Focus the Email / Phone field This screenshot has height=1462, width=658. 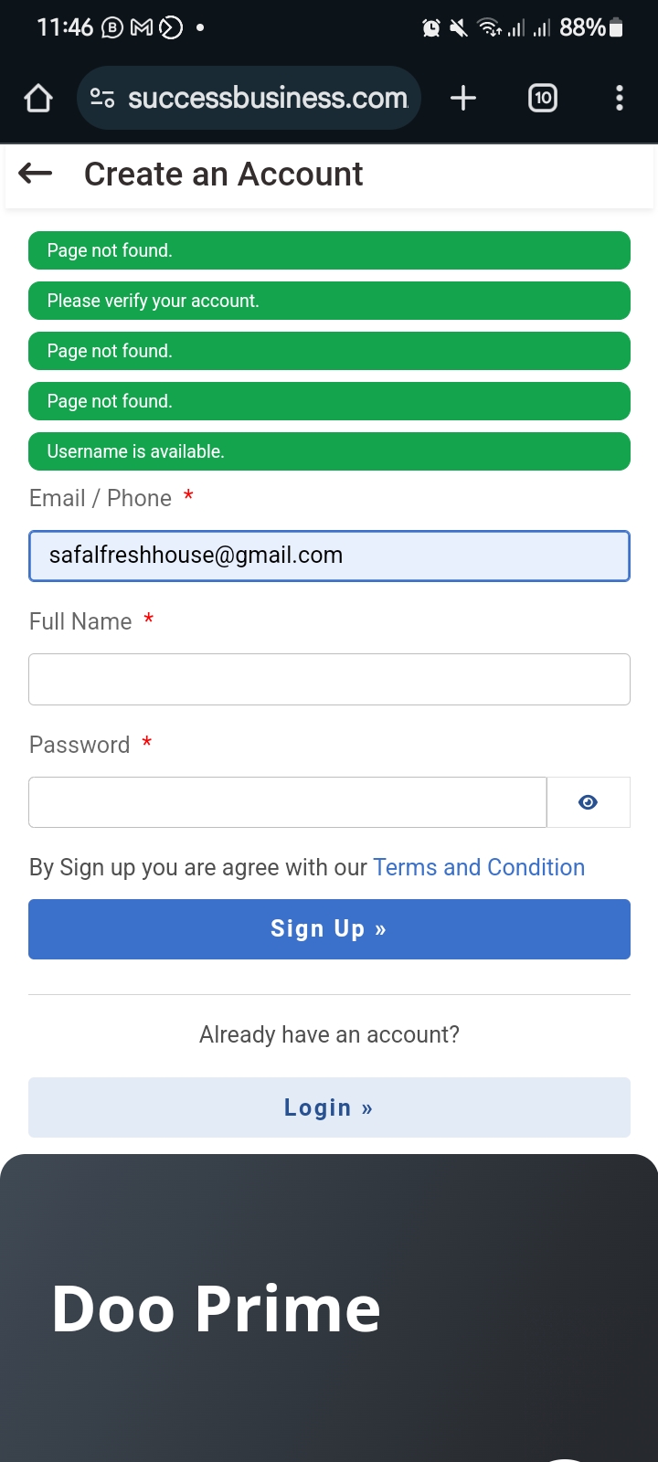329,556
